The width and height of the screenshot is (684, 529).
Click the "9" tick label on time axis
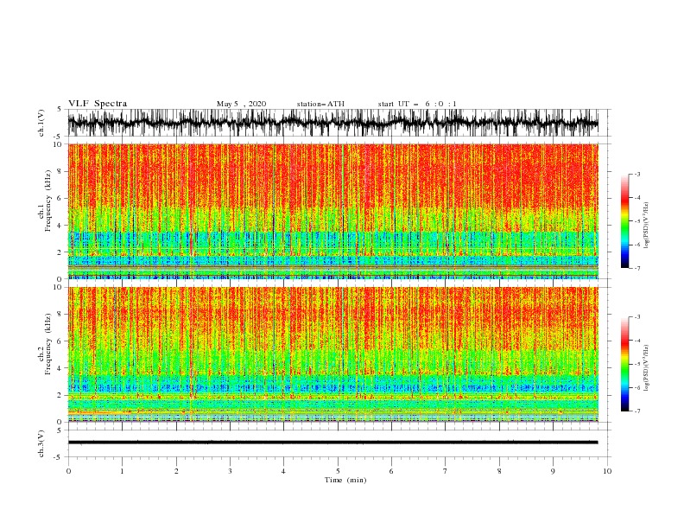(x=553, y=471)
